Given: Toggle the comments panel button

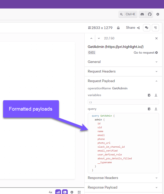Looking at the screenshot, I should (147, 28).
